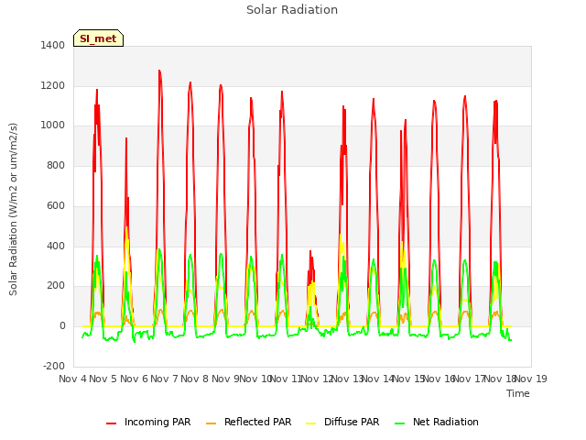586x440 pixels.
Task: Click the SI_met annotation label
Action: coord(98,38)
